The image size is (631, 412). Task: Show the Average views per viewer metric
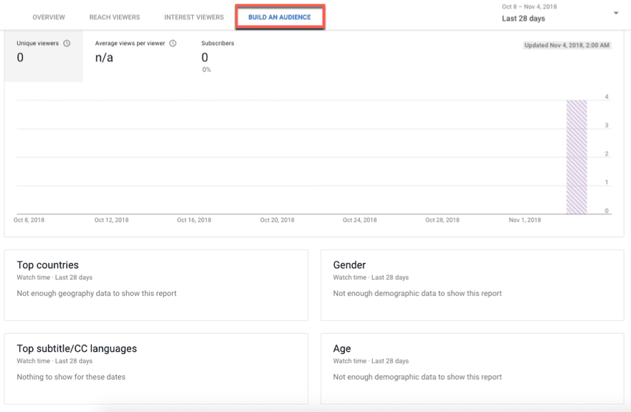pos(133,56)
